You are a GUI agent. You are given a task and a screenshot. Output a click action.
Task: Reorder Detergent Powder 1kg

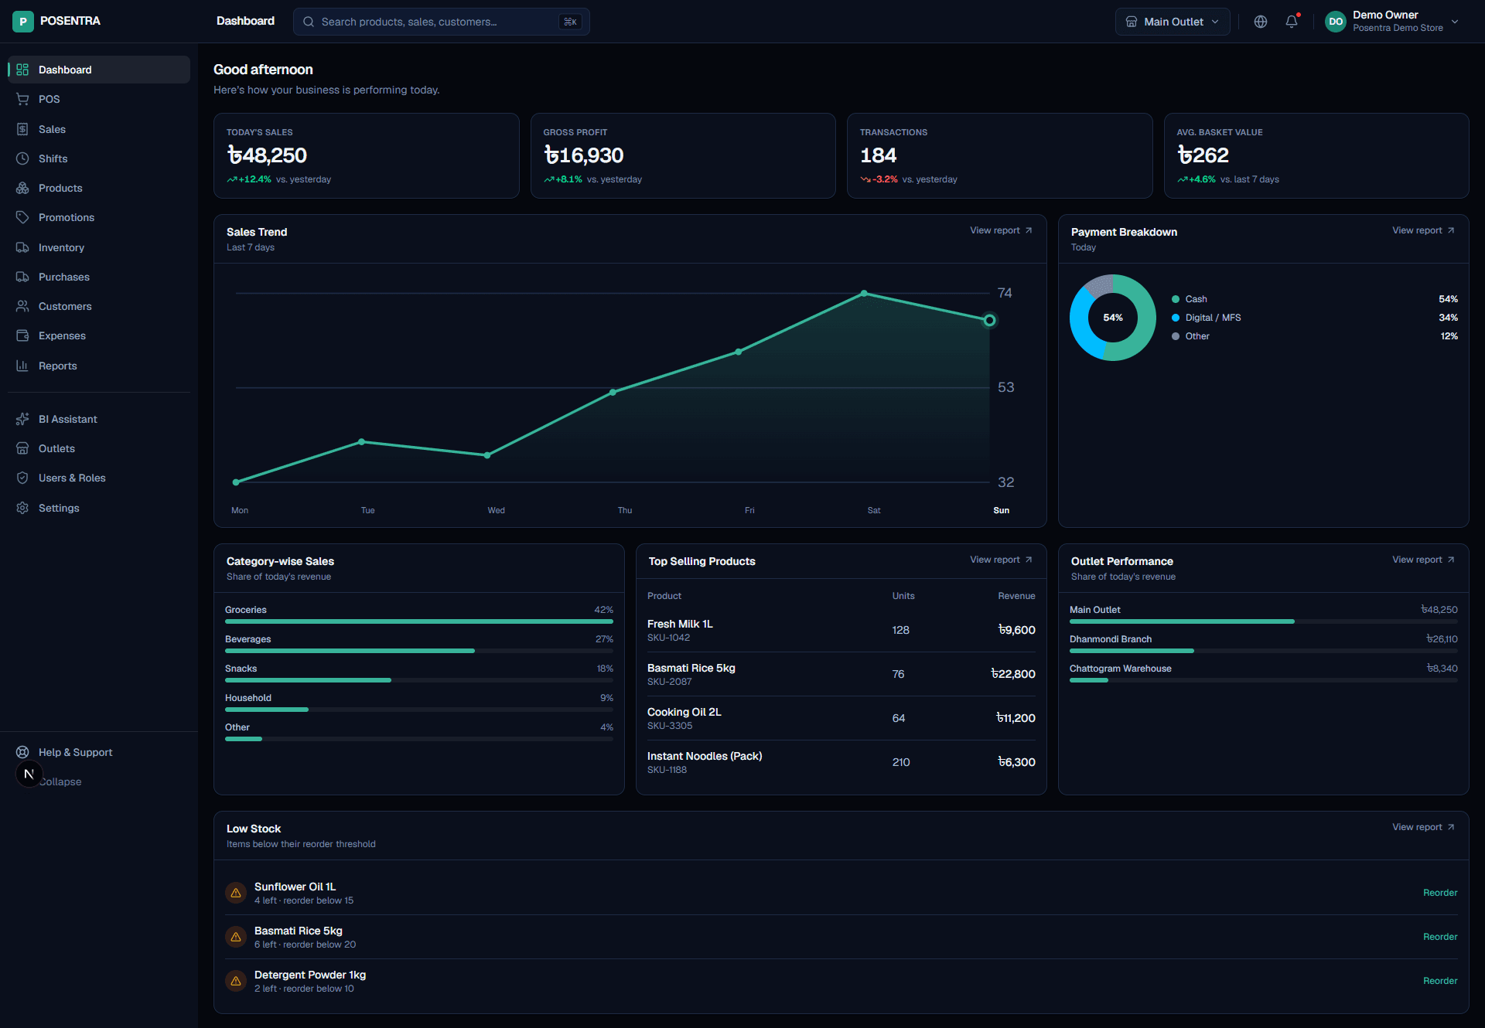click(1440, 981)
